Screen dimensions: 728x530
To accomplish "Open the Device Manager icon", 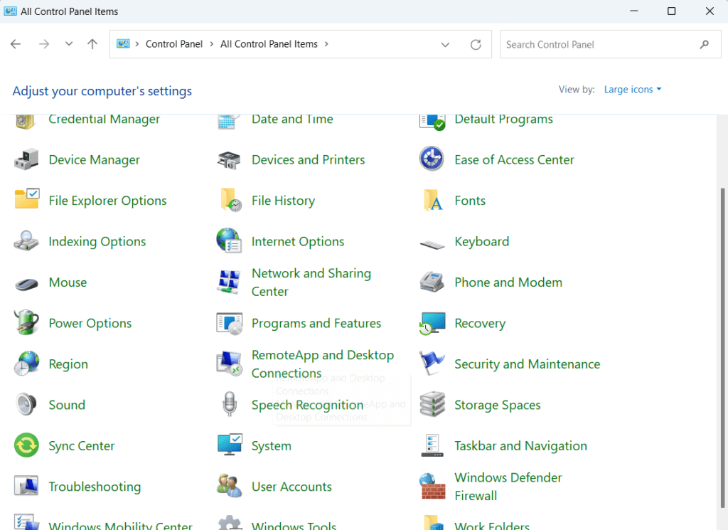I will tap(26, 160).
